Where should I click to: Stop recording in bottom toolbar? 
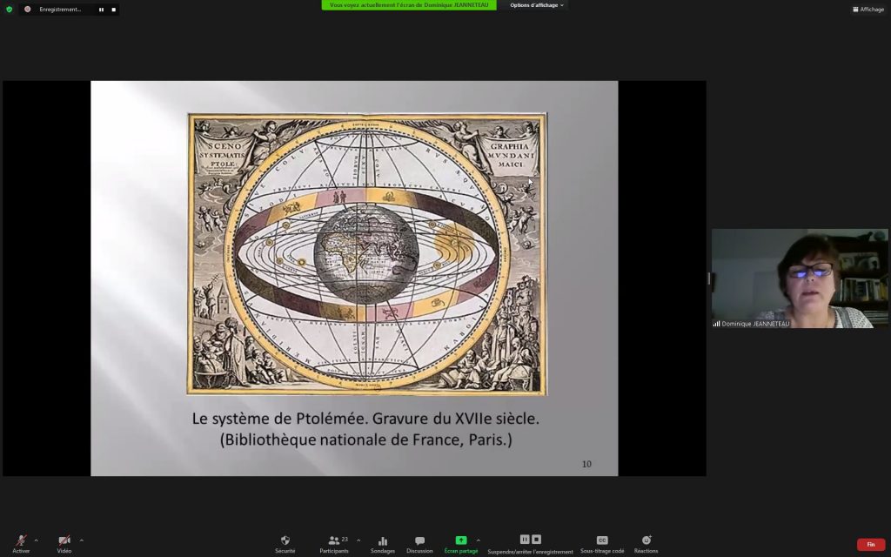(536, 540)
